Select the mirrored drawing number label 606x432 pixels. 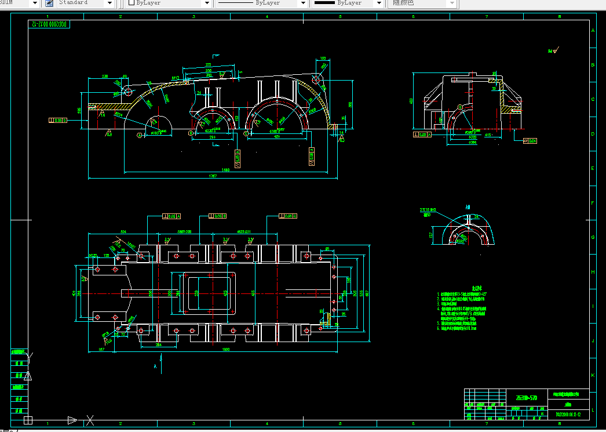[49, 24]
